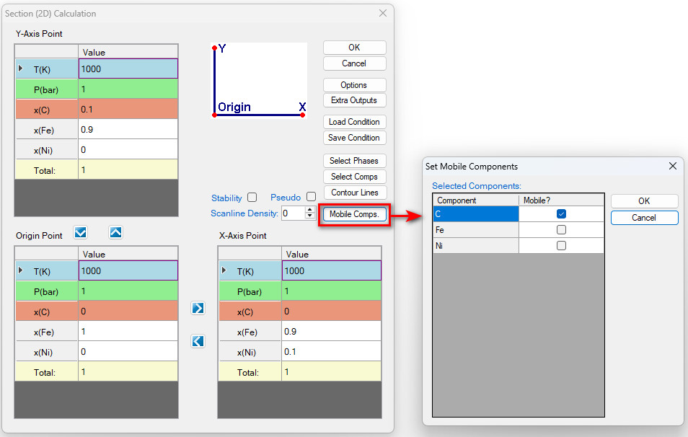This screenshot has width=688, height=437.
Task: Close the Set Mobile Components dialog
Action: [672, 166]
